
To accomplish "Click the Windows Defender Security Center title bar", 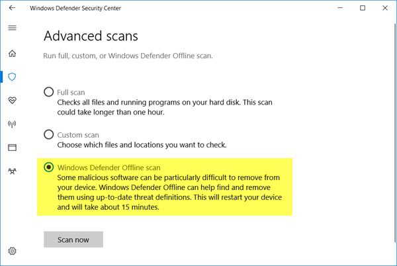I will click(x=198, y=8).
